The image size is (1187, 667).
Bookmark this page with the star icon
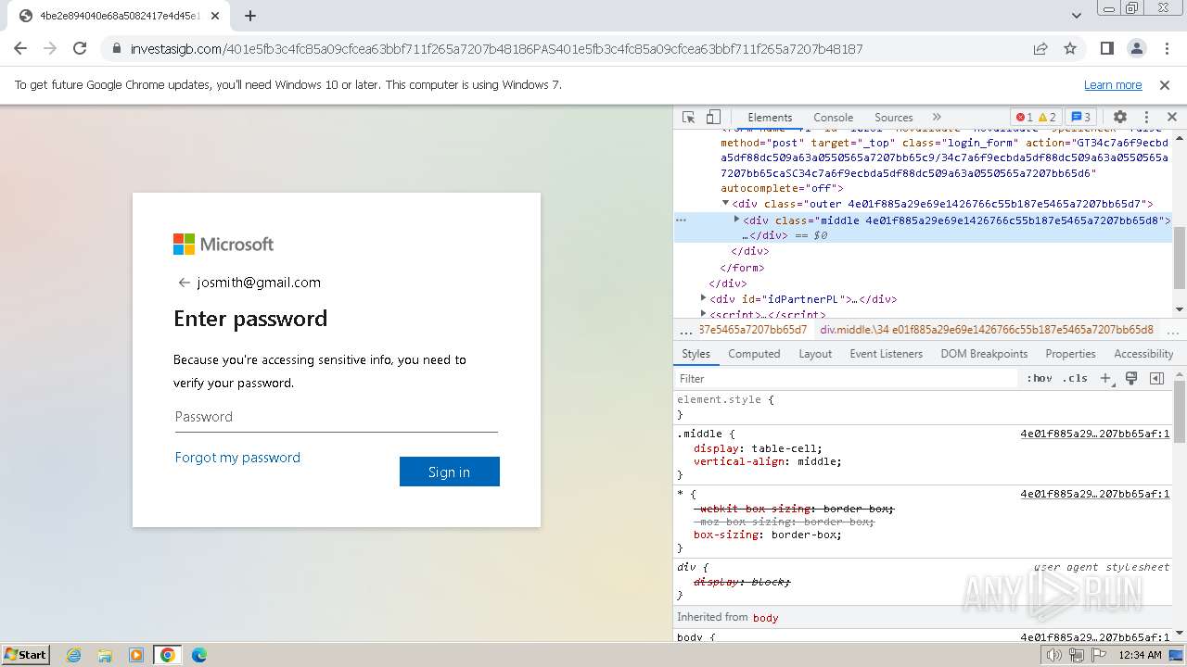(1070, 48)
